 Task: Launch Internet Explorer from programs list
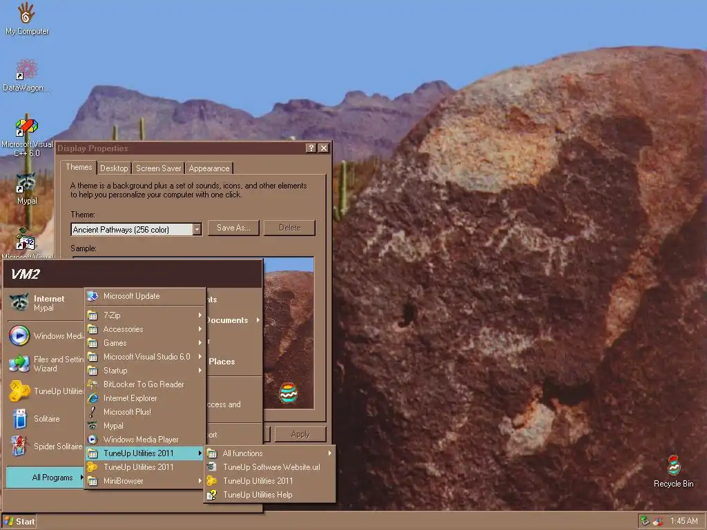(x=145, y=398)
